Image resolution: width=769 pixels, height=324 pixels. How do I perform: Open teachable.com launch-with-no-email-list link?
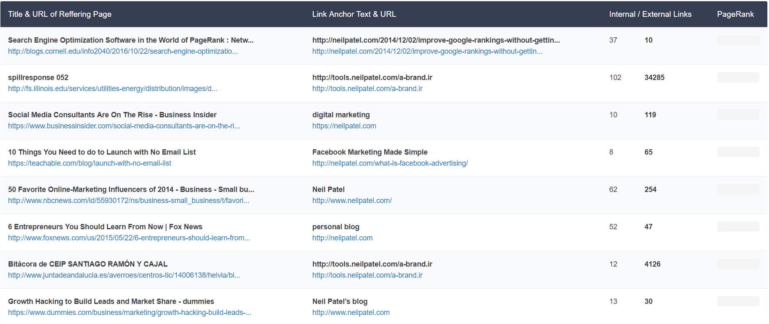[89, 163]
